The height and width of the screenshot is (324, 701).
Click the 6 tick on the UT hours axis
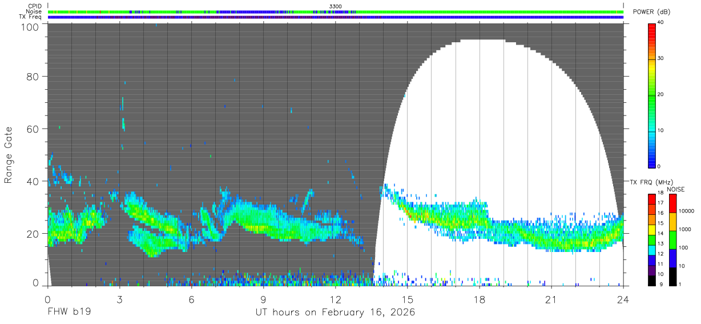(191, 299)
